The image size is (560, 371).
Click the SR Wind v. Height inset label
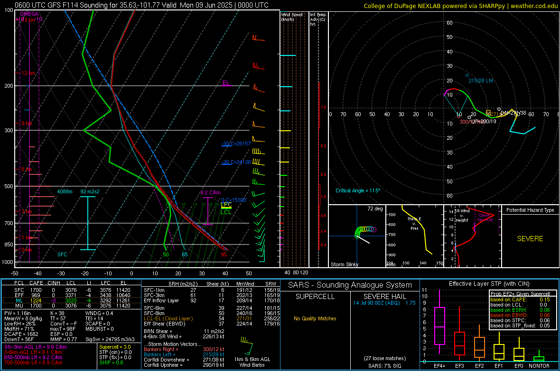pos(462,216)
